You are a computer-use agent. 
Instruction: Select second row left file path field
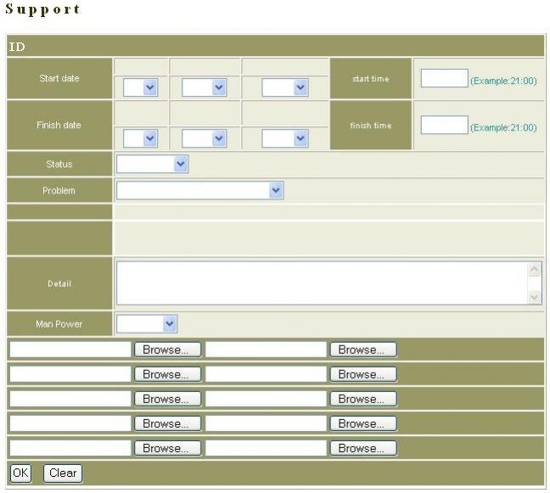(x=70, y=374)
